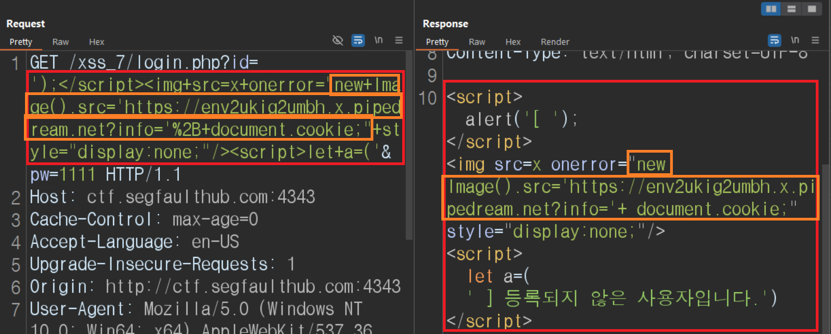Click the Origin header line in request
This screenshot has height=334, width=831.
point(215,287)
